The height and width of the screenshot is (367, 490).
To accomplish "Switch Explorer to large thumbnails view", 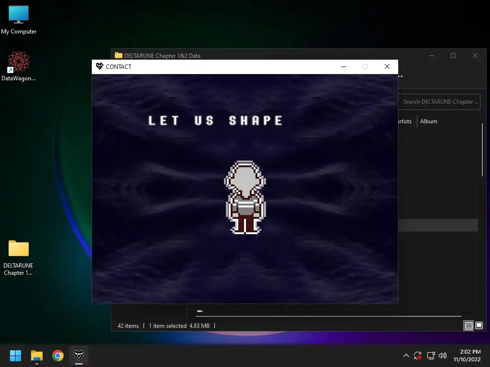I will click(479, 326).
